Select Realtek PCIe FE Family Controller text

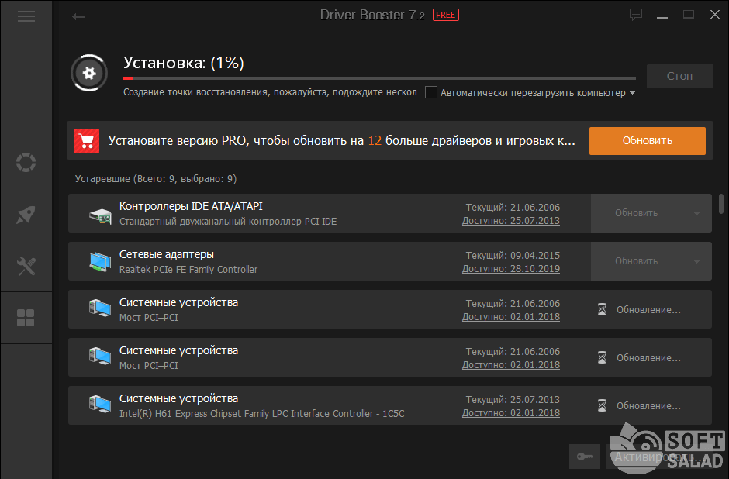188,270
